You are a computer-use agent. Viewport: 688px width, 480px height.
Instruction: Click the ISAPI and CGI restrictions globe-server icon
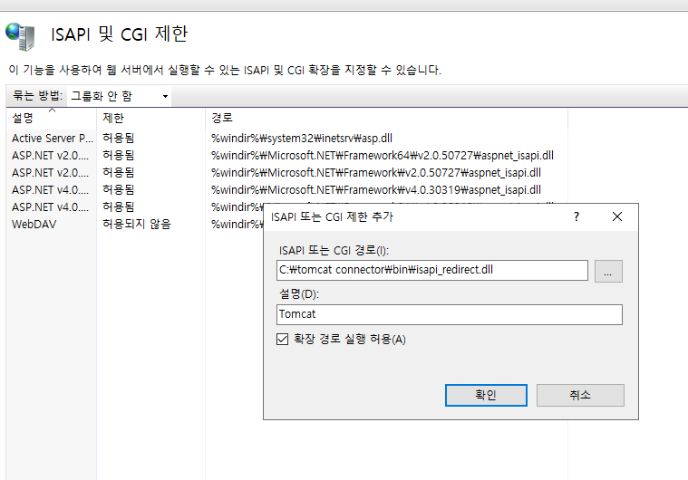20,36
